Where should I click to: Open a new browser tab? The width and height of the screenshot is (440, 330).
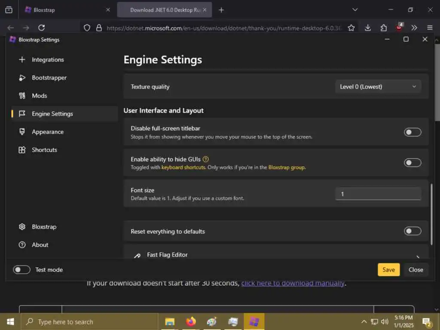(x=221, y=10)
